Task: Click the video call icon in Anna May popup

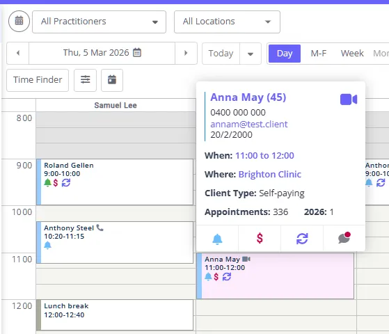Action: pyautogui.click(x=349, y=100)
